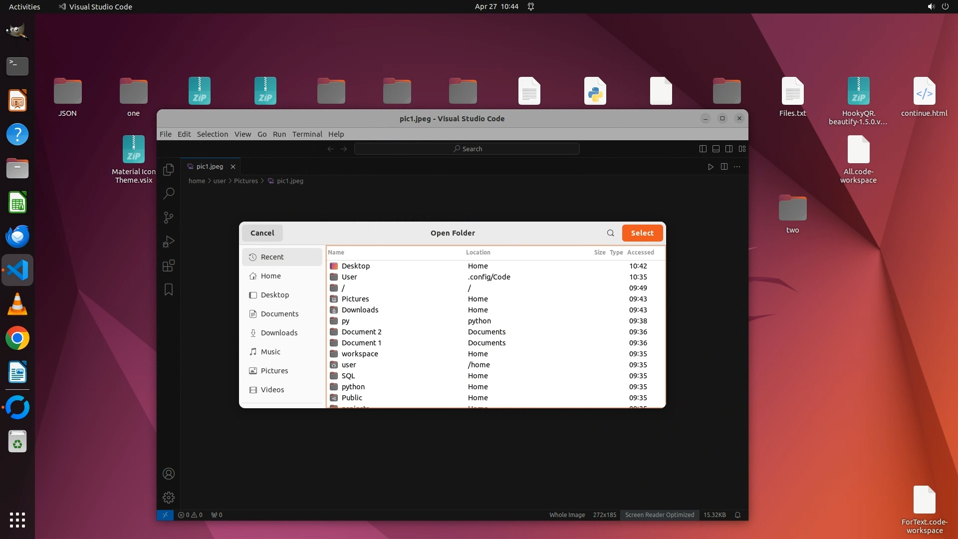This screenshot has width=958, height=539.
Task: Open Source Control view icon
Action: pos(169,218)
